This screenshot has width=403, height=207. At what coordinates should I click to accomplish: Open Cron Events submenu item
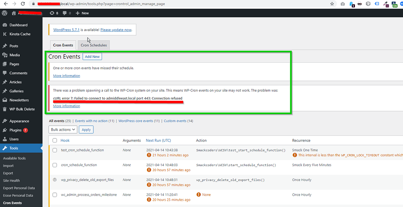pos(12,203)
